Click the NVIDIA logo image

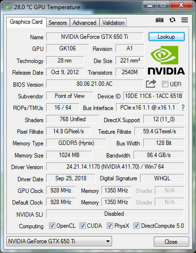[166, 60]
